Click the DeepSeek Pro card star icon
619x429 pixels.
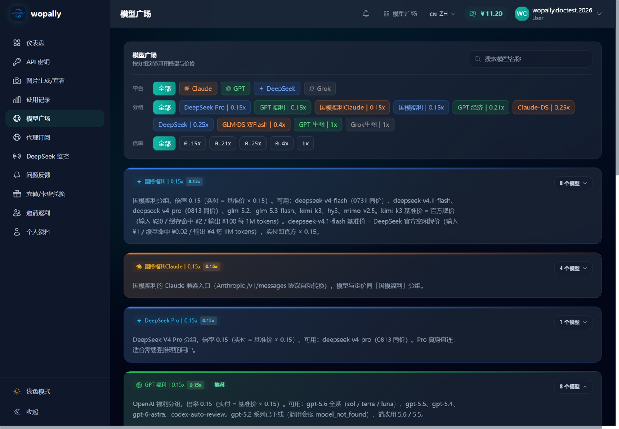[x=139, y=320]
